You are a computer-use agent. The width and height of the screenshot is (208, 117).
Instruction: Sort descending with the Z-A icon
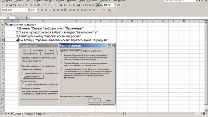click(74, 5)
